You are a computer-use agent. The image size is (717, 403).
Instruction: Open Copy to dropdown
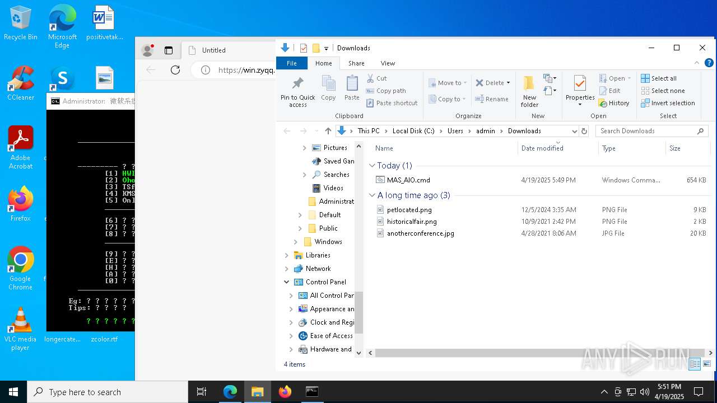click(x=448, y=99)
